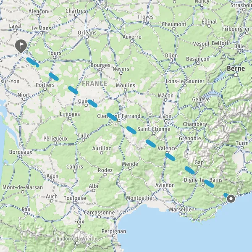Select the Perpignan city dot
Image resolution: width=252 pixels, height=252 pixels.
coord(114,236)
